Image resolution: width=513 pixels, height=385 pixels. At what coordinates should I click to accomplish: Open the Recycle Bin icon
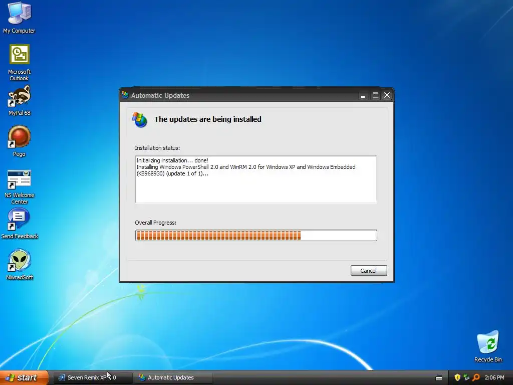(488, 346)
